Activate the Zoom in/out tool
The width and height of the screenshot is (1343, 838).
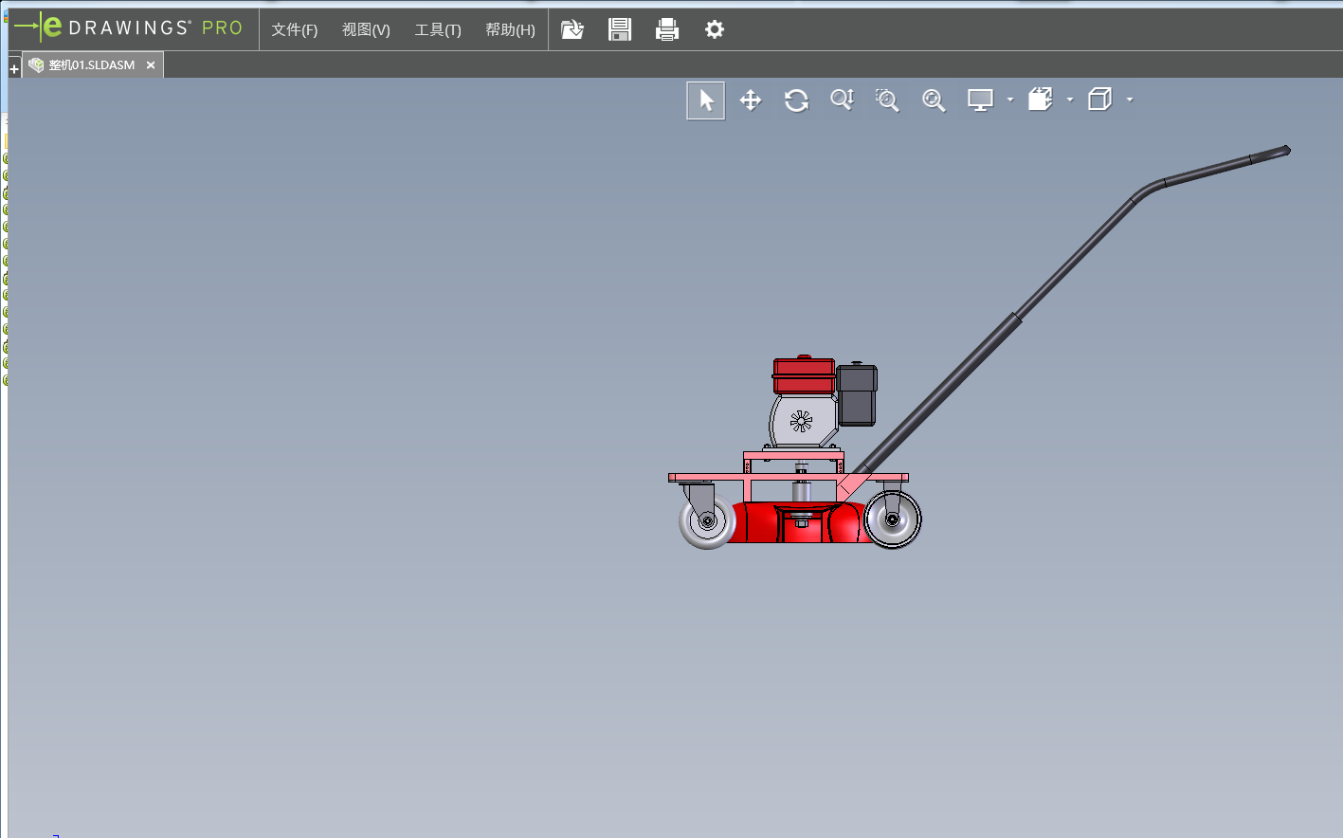pyautogui.click(x=842, y=100)
